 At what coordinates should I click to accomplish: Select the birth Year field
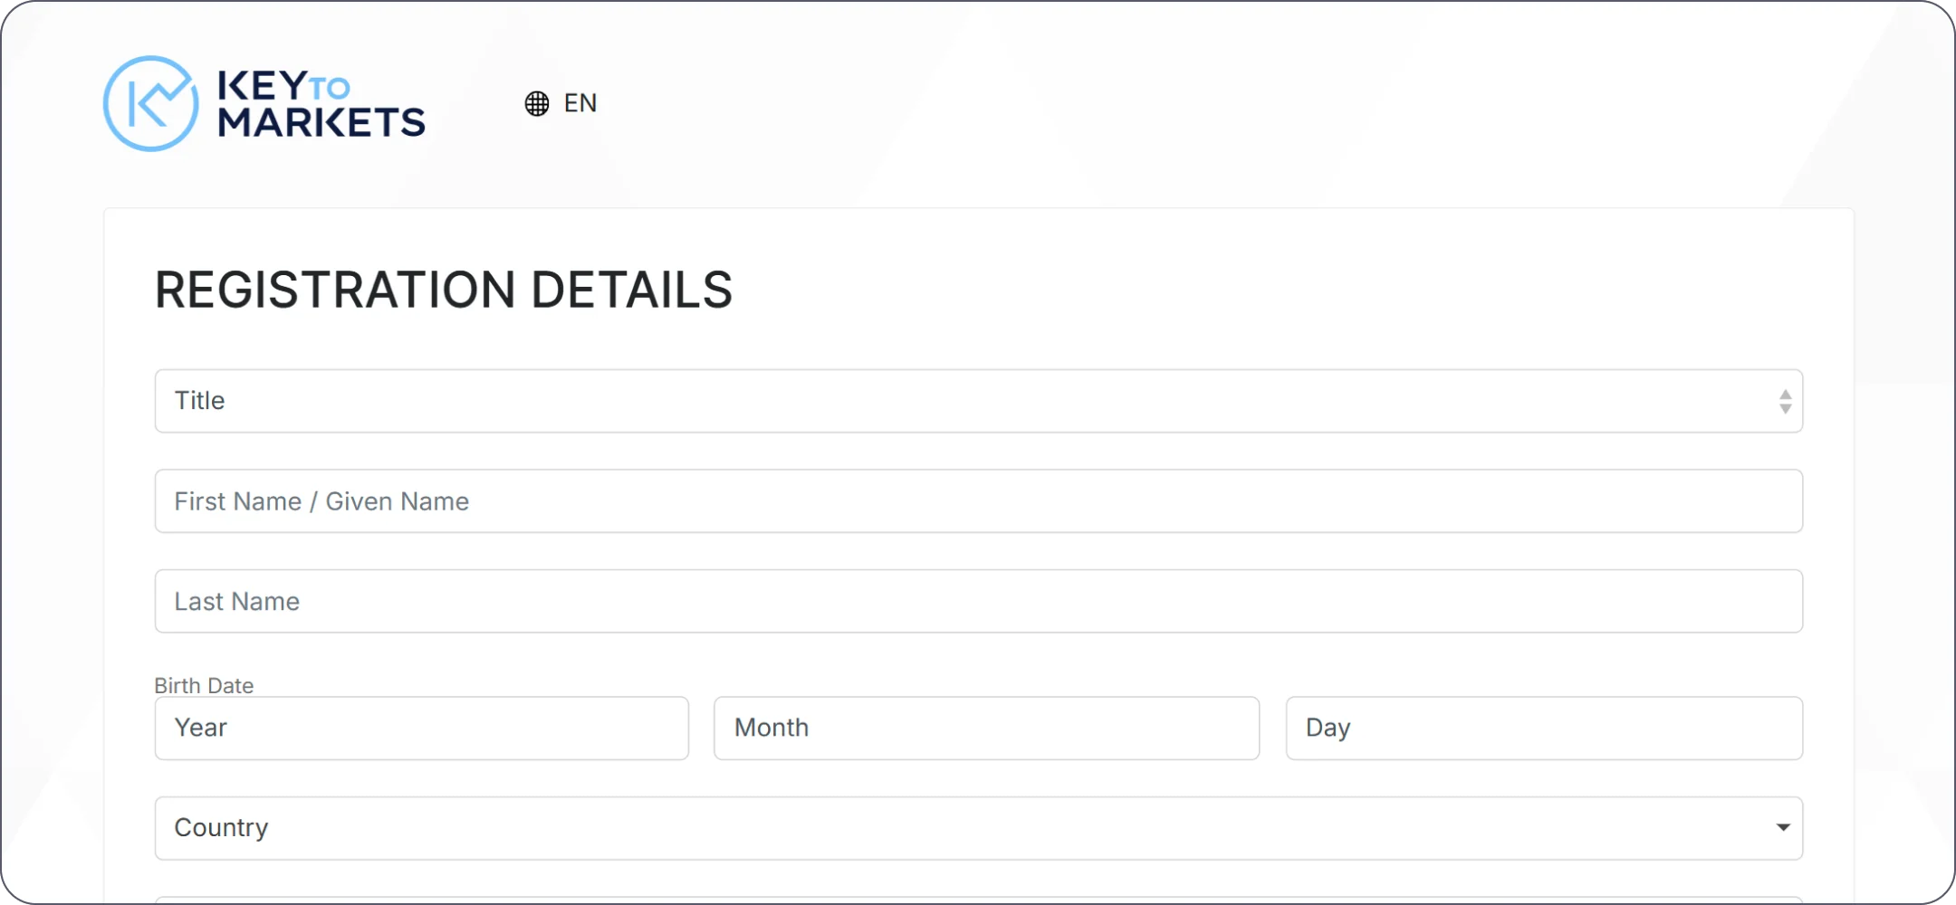421,729
